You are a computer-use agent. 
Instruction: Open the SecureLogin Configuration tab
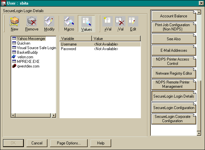point(174,107)
